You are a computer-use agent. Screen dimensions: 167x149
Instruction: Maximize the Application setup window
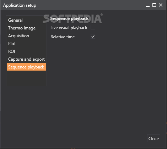154,5
